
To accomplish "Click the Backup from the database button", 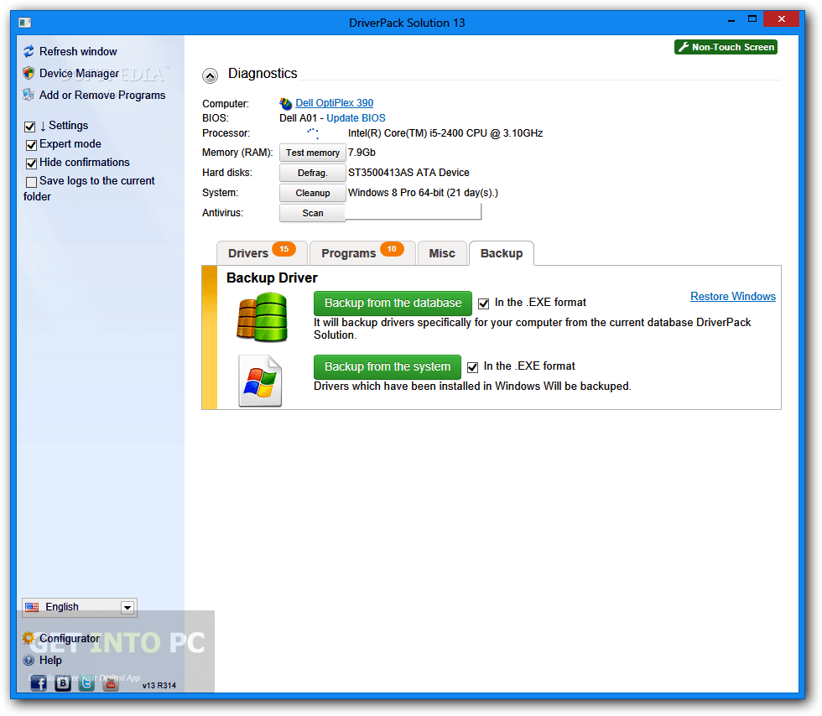I will coord(393,303).
